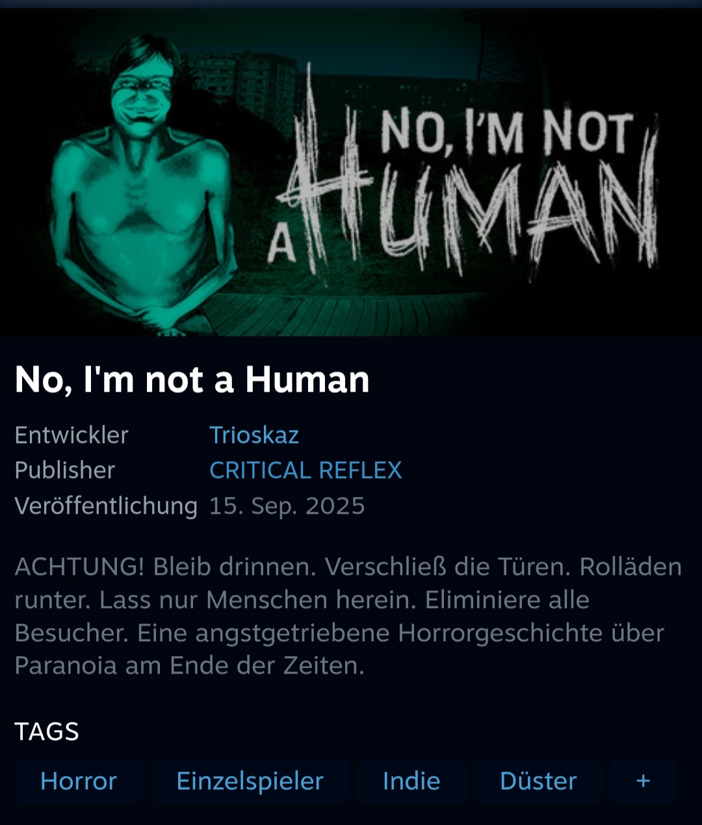Image resolution: width=702 pixels, height=825 pixels.
Task: Click the Publisher label
Action: 64,470
